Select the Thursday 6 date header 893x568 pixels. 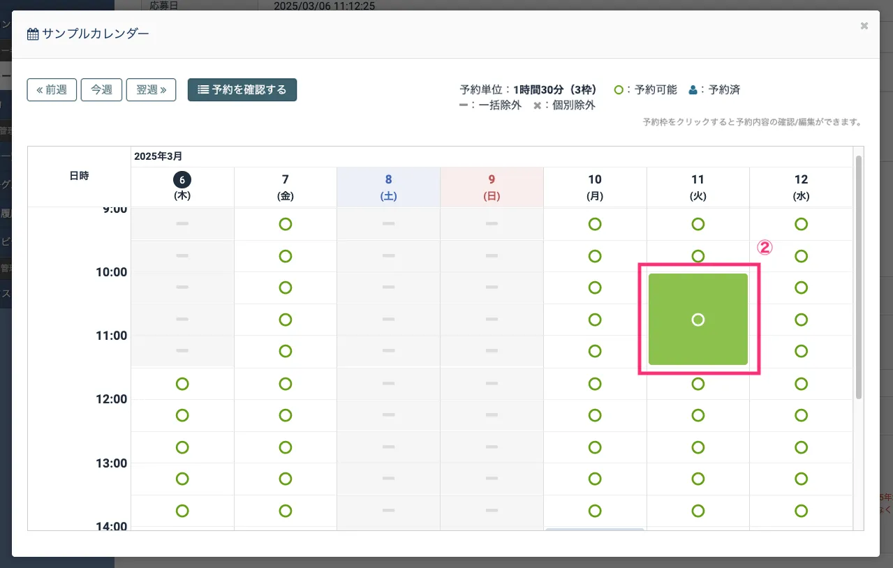(x=182, y=186)
